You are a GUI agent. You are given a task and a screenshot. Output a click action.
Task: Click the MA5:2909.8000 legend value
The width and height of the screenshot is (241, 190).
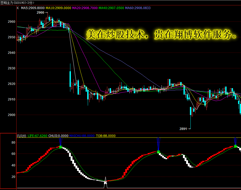point(33,8)
